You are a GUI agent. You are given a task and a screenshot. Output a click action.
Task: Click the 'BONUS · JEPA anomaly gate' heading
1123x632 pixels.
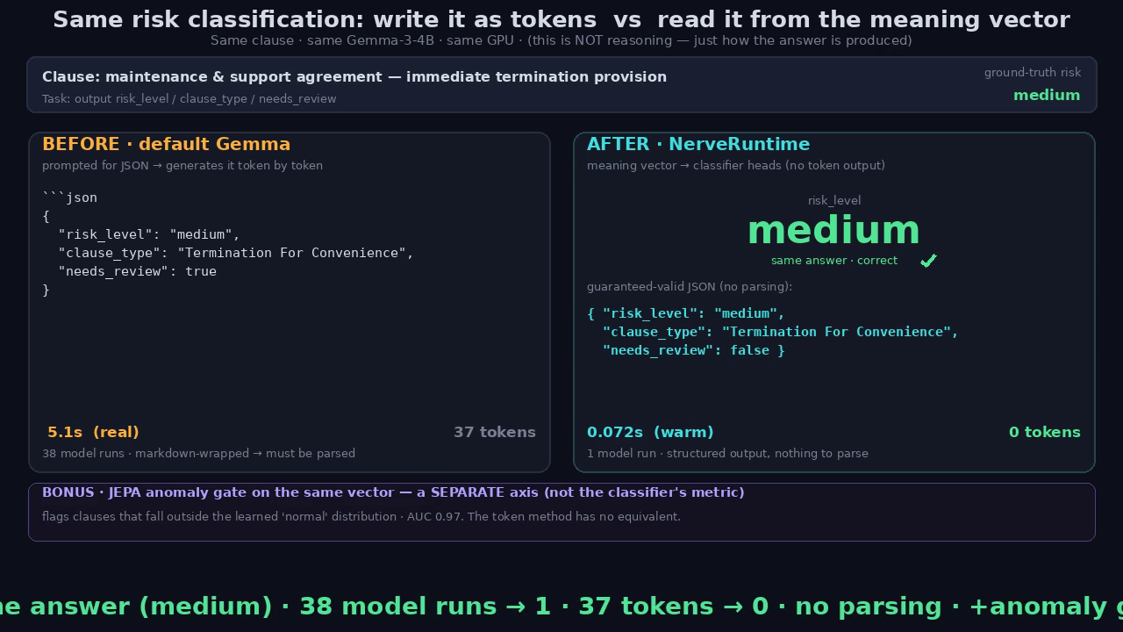pyautogui.click(x=393, y=492)
